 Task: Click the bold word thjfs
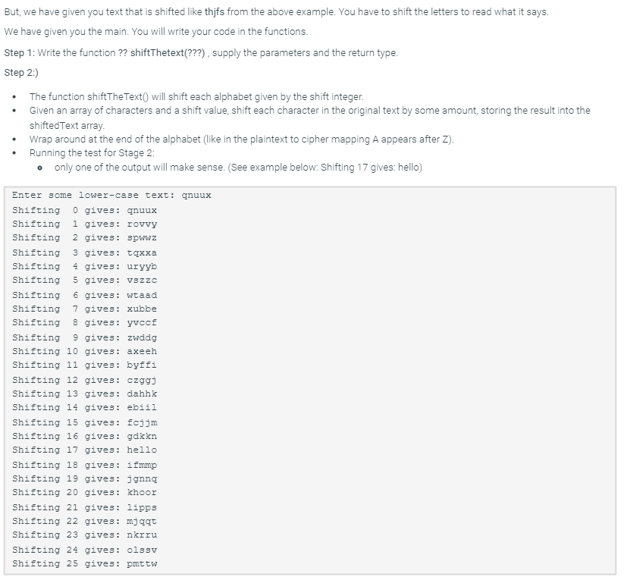(214, 12)
